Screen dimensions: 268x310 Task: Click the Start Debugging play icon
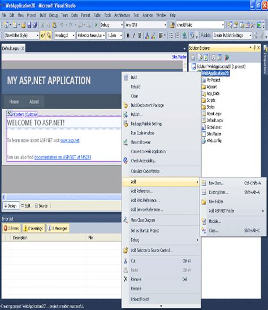tap(96, 25)
